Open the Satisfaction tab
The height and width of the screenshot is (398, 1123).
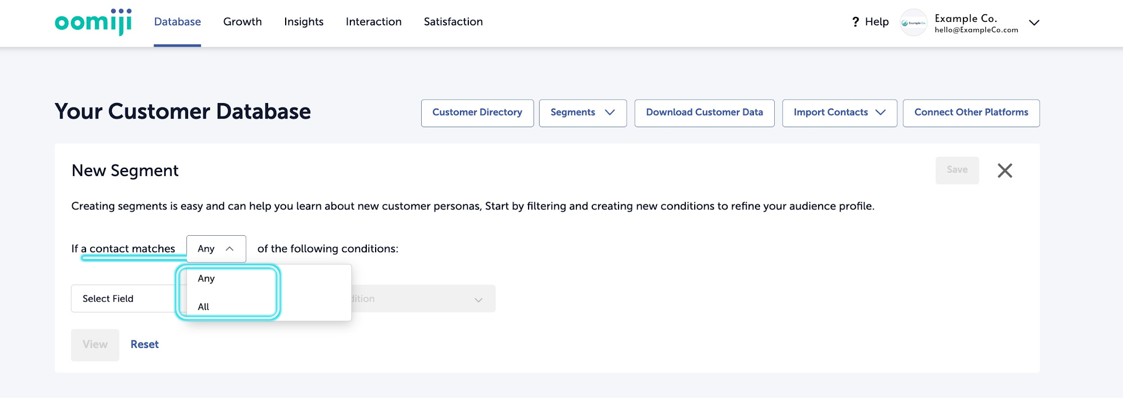453,22
